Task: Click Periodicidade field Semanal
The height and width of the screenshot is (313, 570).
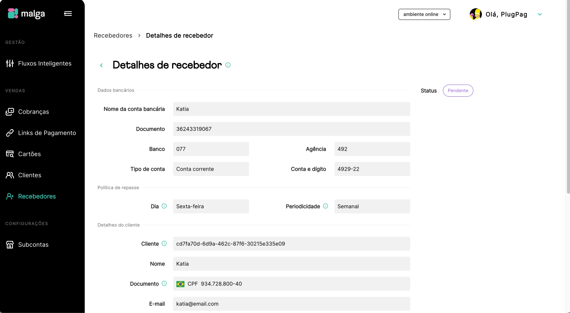Action: [x=372, y=206]
